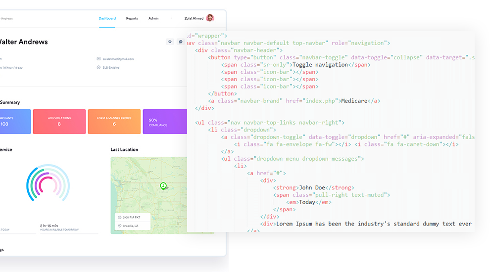Click the ul class="nav navbar-top-links" code line
The image size is (490, 272).
tap(270, 123)
